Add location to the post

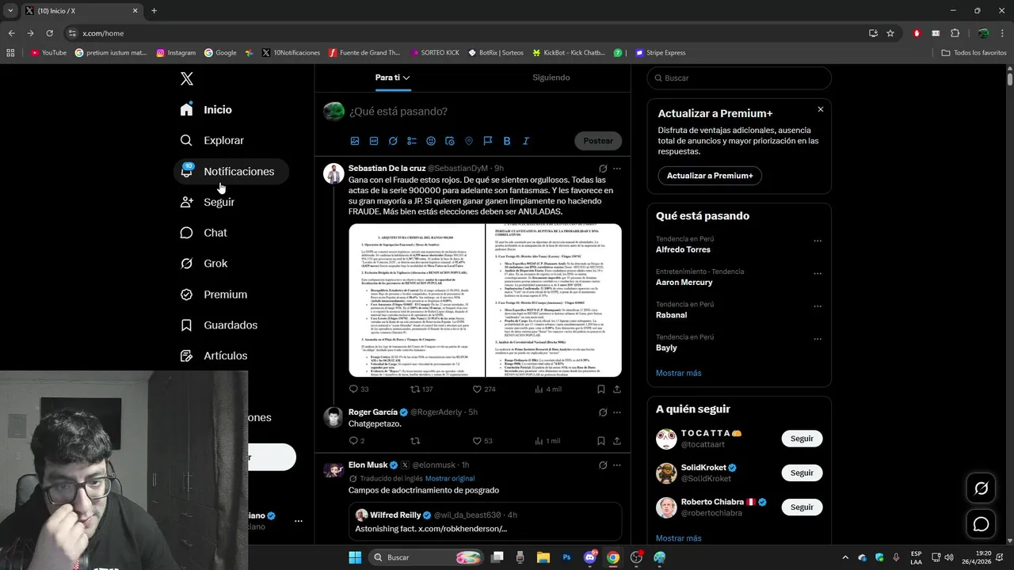(469, 141)
